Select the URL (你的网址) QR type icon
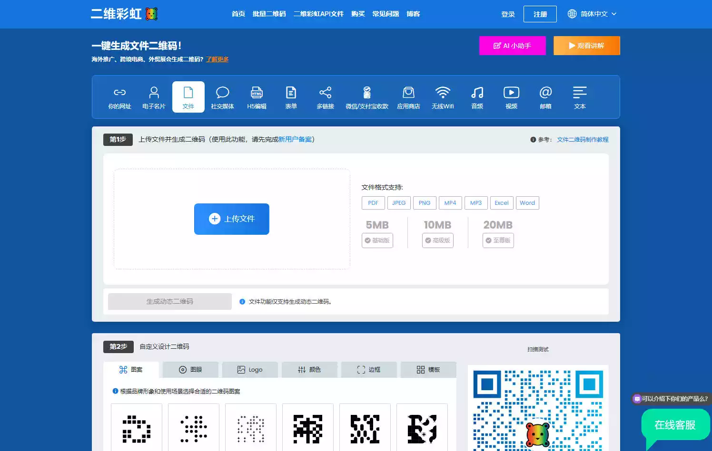 [119, 97]
